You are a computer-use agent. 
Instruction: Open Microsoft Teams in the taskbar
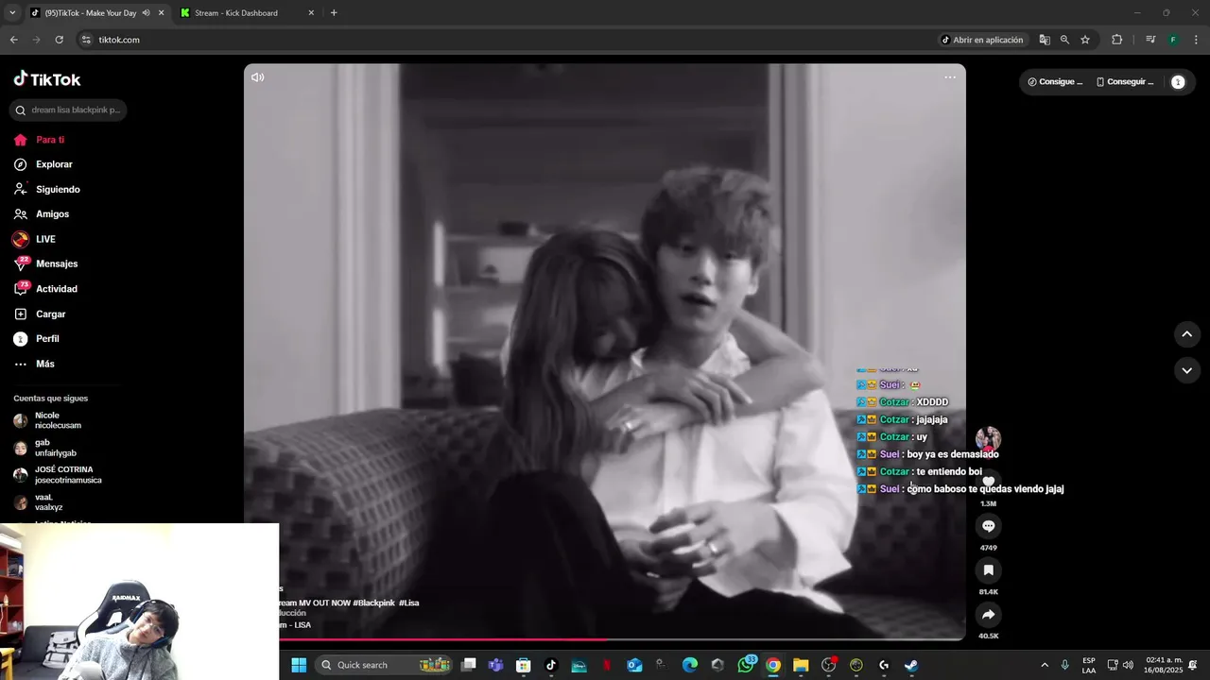pyautogui.click(x=495, y=665)
